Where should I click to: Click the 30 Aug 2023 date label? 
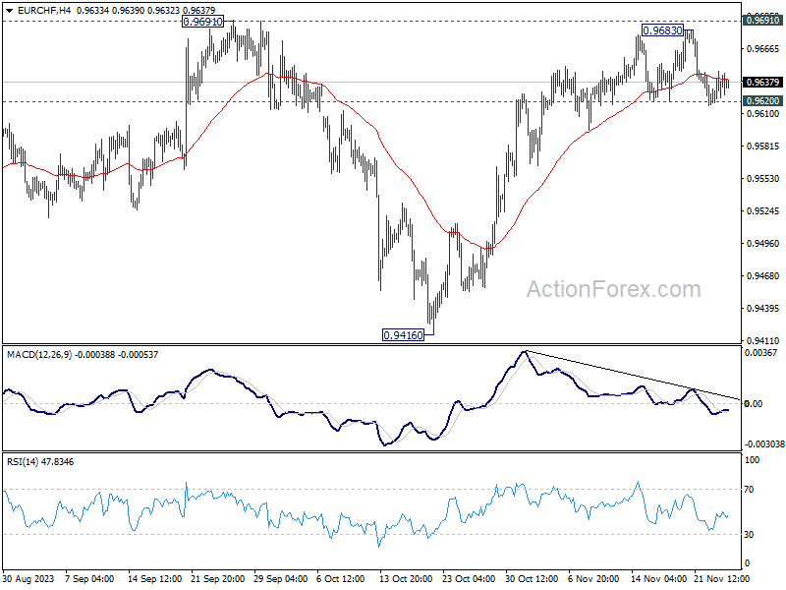pos(28,578)
